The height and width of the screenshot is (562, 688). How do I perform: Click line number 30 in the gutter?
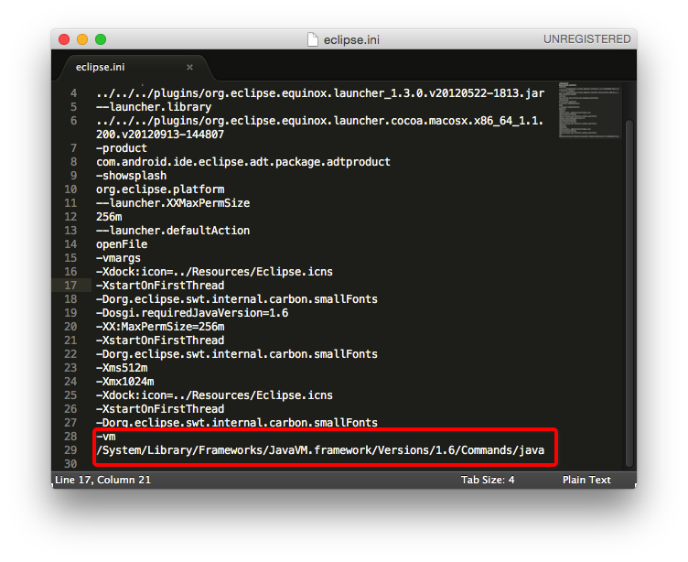point(70,464)
